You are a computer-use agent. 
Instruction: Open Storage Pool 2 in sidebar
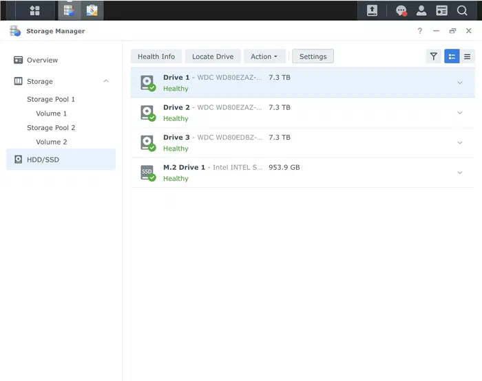(51, 128)
